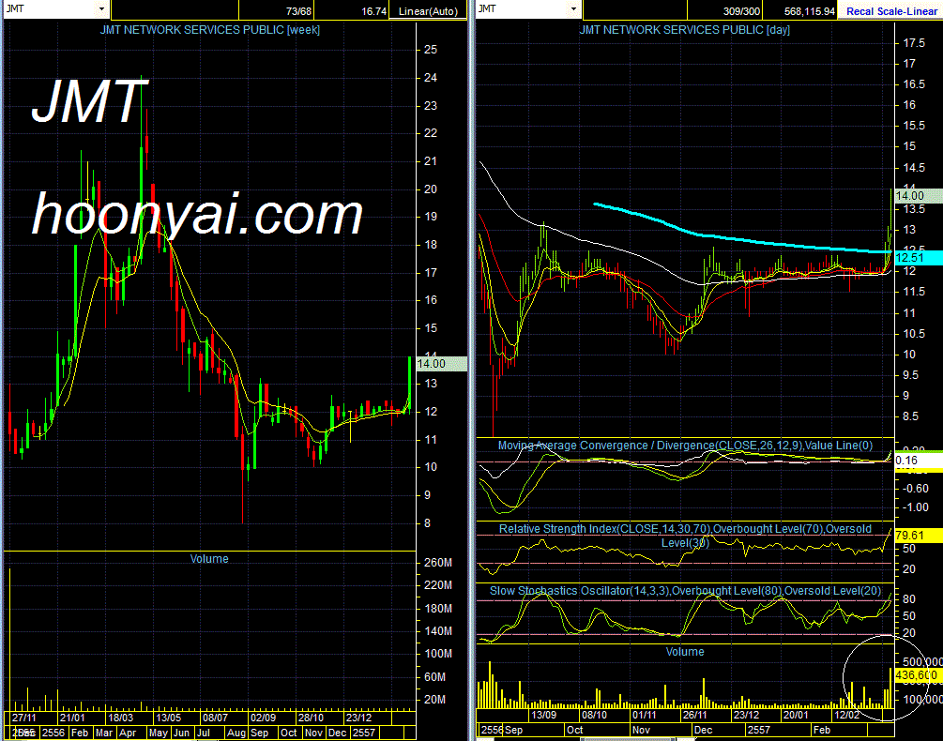Open the JMT symbol dropdown in weekly chart
Viewport: 943px width, 741px height.
[101, 9]
